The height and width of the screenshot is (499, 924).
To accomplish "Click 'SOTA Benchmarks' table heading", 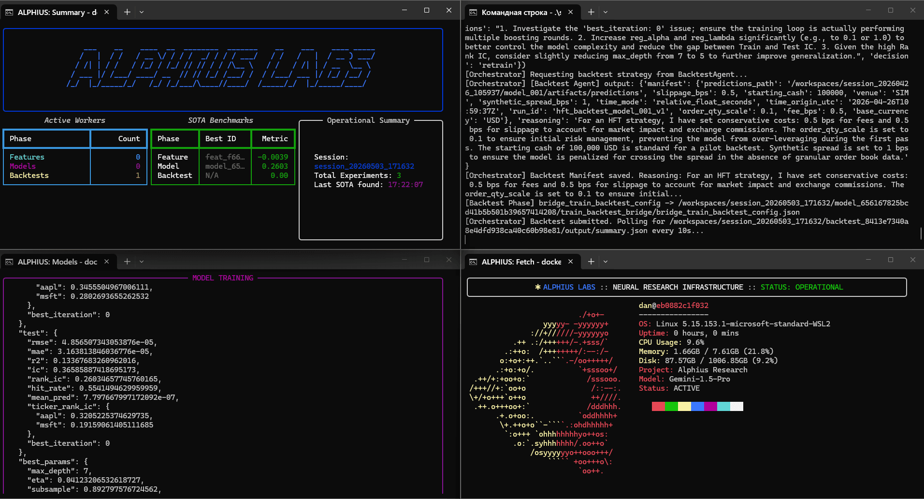I will tap(220, 120).
